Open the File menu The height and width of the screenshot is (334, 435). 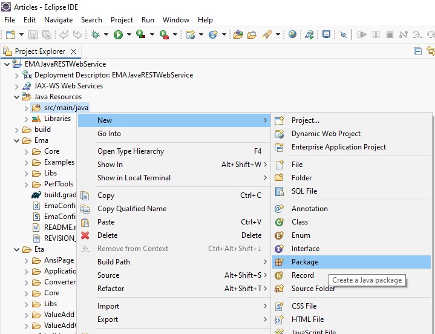10,20
